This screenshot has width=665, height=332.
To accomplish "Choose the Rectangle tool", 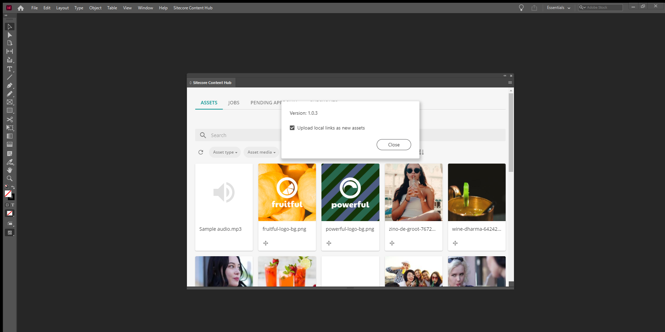I will [9, 110].
